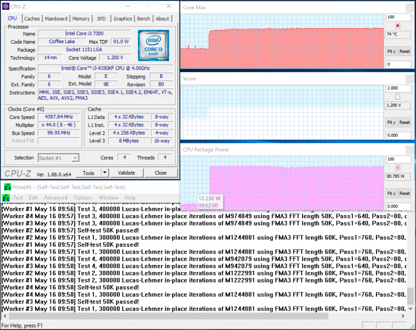Select the CPU tab
Viewport: 416px width, 330px height.
point(12,18)
